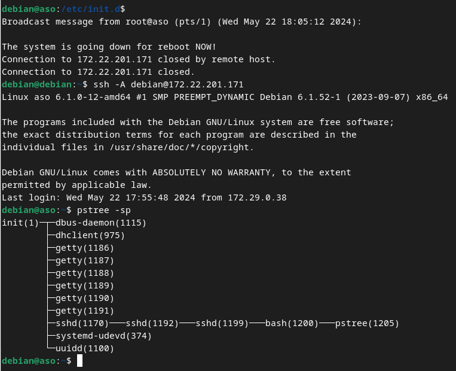Select the sshd(1192) child process
Viewport: 456px width, 371px height.
pos(152,323)
